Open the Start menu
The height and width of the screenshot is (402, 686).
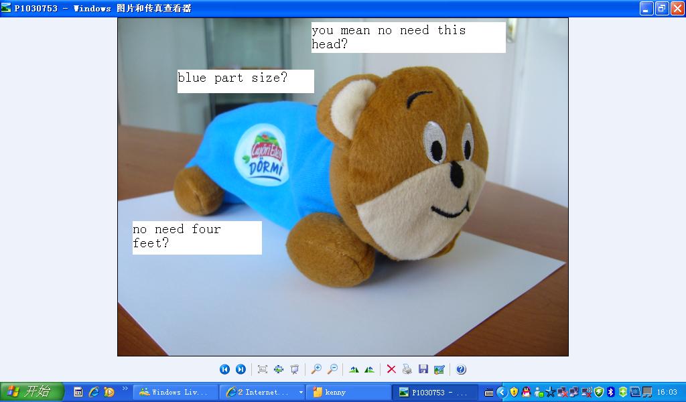tap(32, 392)
